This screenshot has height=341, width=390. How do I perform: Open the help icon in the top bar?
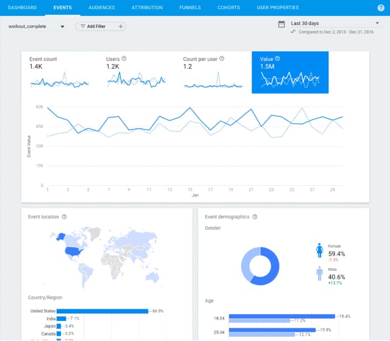pyautogui.click(x=381, y=8)
